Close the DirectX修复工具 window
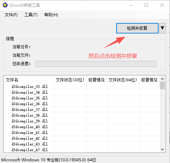Image resolution: width=170 pixels, height=163 pixels. (162, 5)
